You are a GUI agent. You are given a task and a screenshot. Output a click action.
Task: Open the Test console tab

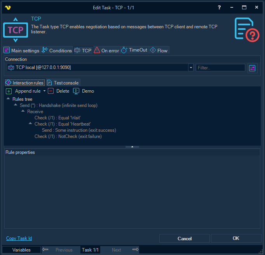pyautogui.click(x=63, y=83)
